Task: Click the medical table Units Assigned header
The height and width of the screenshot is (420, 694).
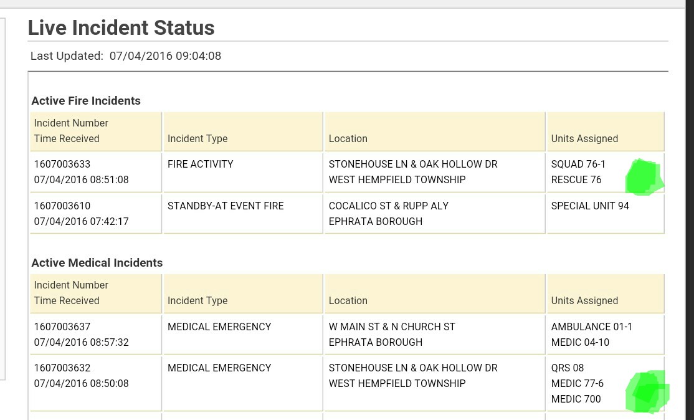Action: [584, 300]
